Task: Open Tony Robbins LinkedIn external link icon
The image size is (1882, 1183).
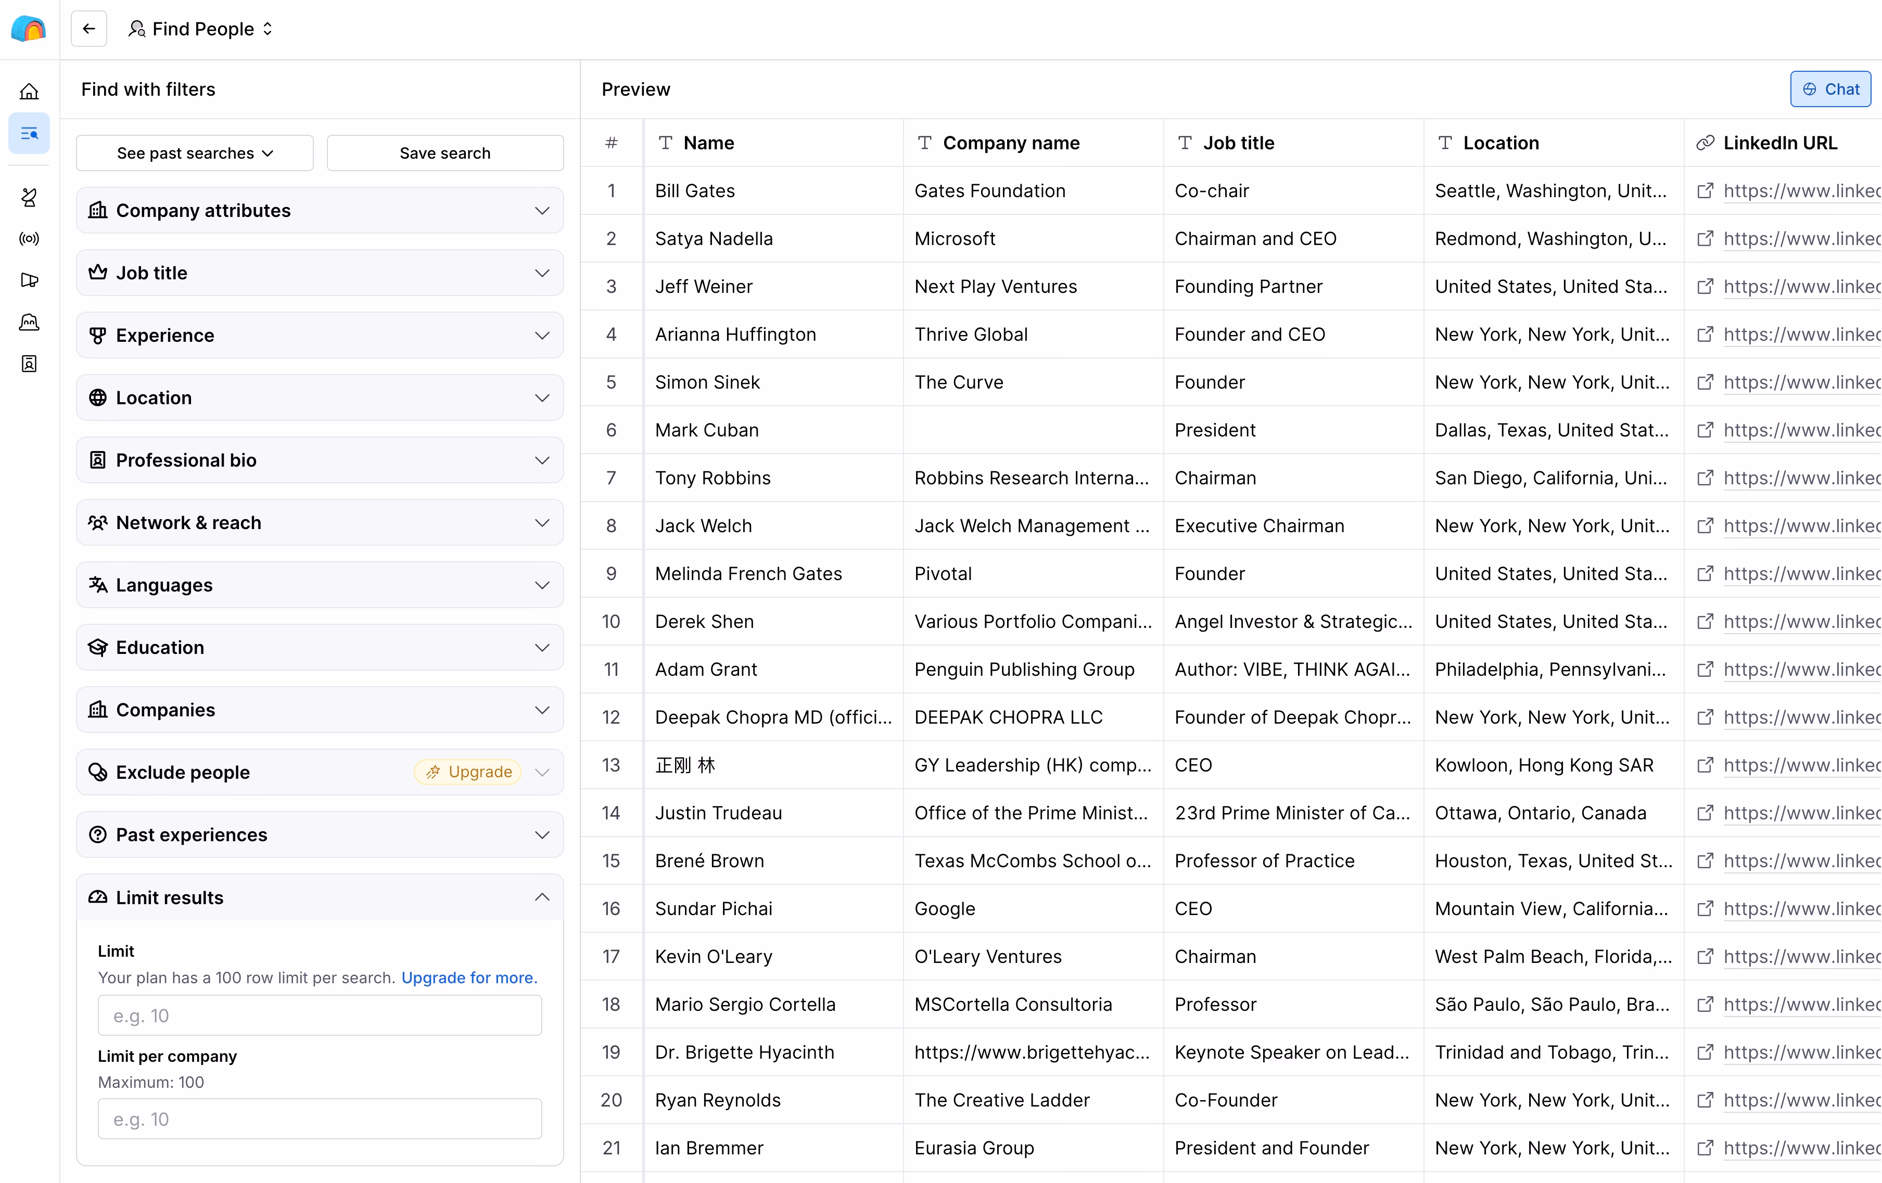Action: tap(1706, 478)
